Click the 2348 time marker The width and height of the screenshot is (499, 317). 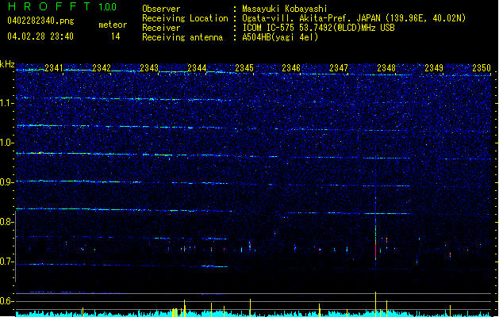point(386,67)
